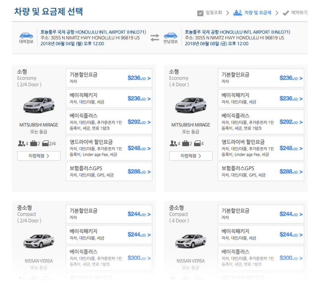
Task: Click the luggage icon in Economy 4 Door card
Action: 185,144
